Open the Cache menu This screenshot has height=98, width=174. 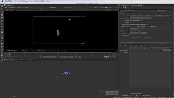(43, 1)
